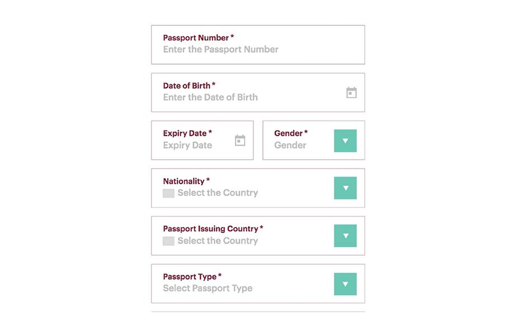This screenshot has height=335, width=509.
Task: Click the "Nationality *" field label
Action: [186, 181]
